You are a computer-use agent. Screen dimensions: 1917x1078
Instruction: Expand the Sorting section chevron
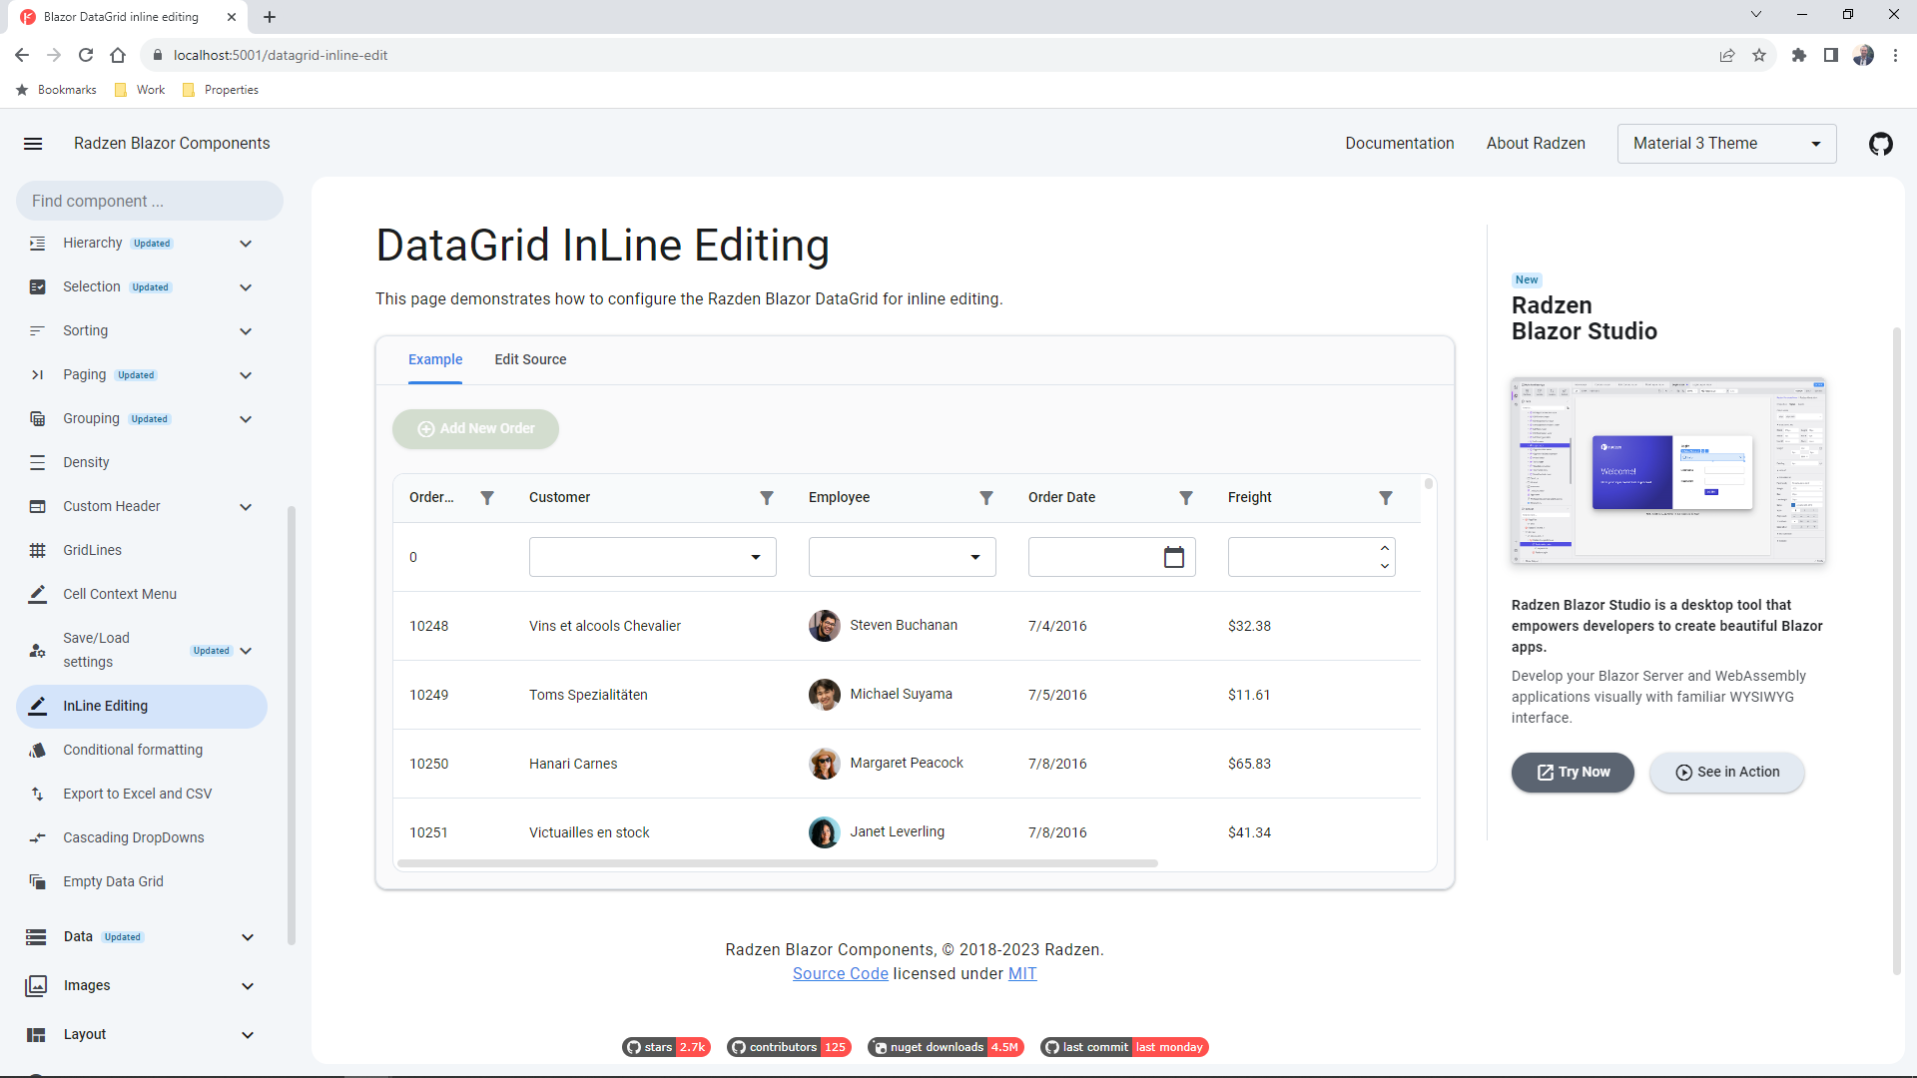(246, 331)
